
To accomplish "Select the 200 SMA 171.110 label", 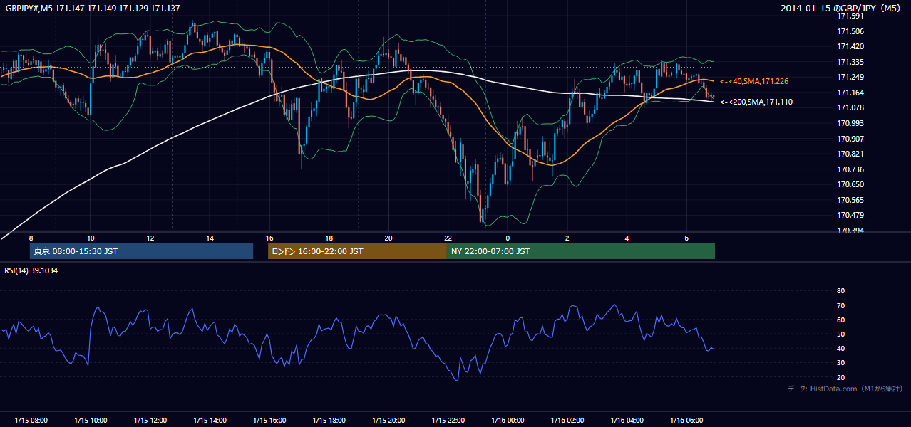I will coord(756,102).
